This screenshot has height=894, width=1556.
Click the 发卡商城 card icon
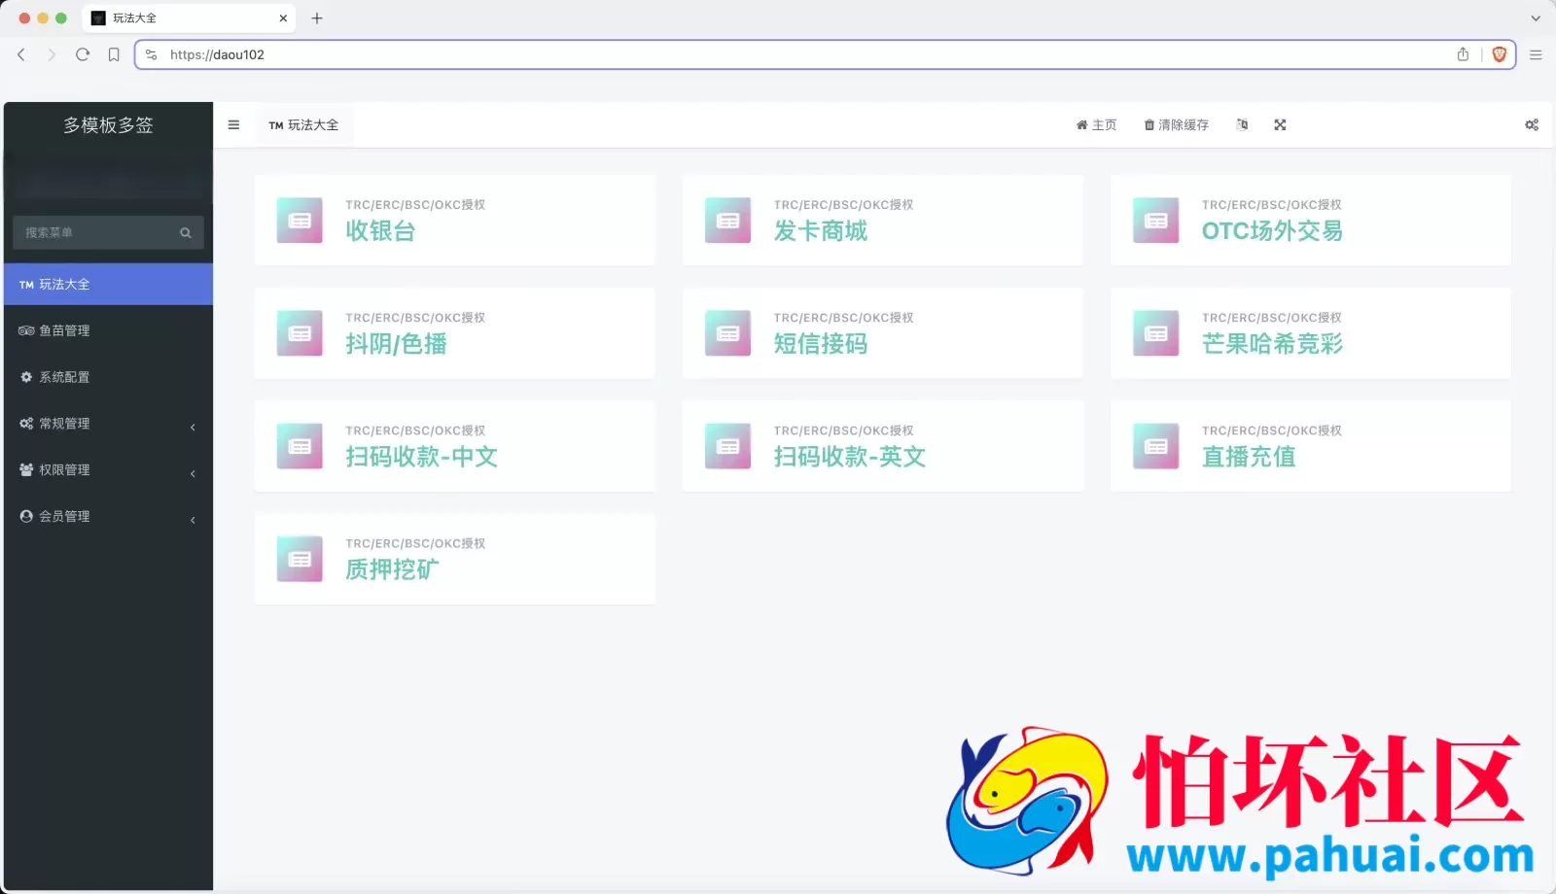click(727, 221)
